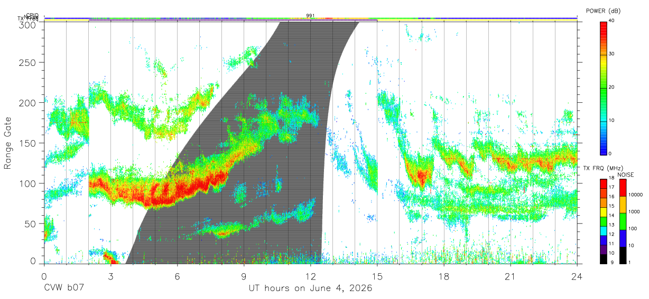
Task: Click the Range Gate axis tick label 250
Action: pyautogui.click(x=27, y=63)
